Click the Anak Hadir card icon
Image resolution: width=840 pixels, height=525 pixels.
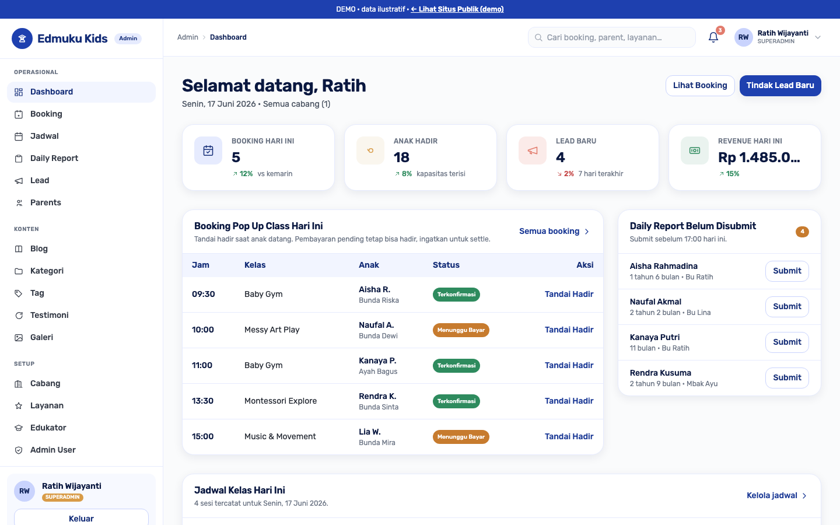click(x=370, y=150)
